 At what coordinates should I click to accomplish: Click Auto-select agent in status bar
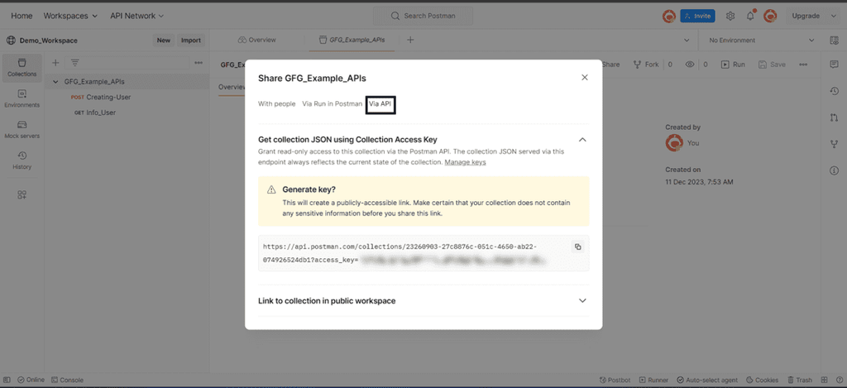tap(707, 381)
